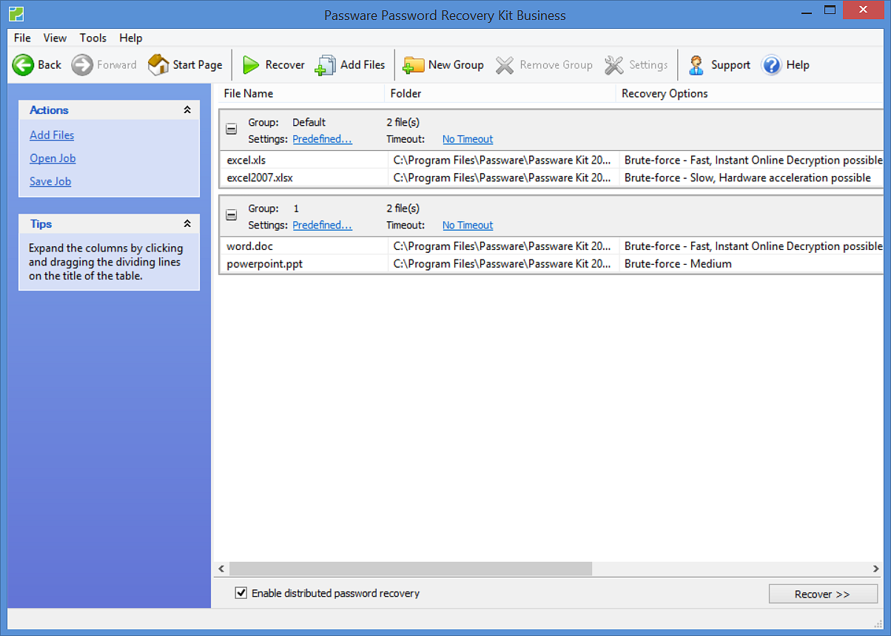Click the green Recover play icon in toolbar
Viewport: 891px width, 636px height.
[x=252, y=65]
